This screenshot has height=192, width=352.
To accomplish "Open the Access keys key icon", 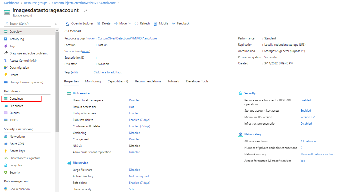I will (6, 151).
